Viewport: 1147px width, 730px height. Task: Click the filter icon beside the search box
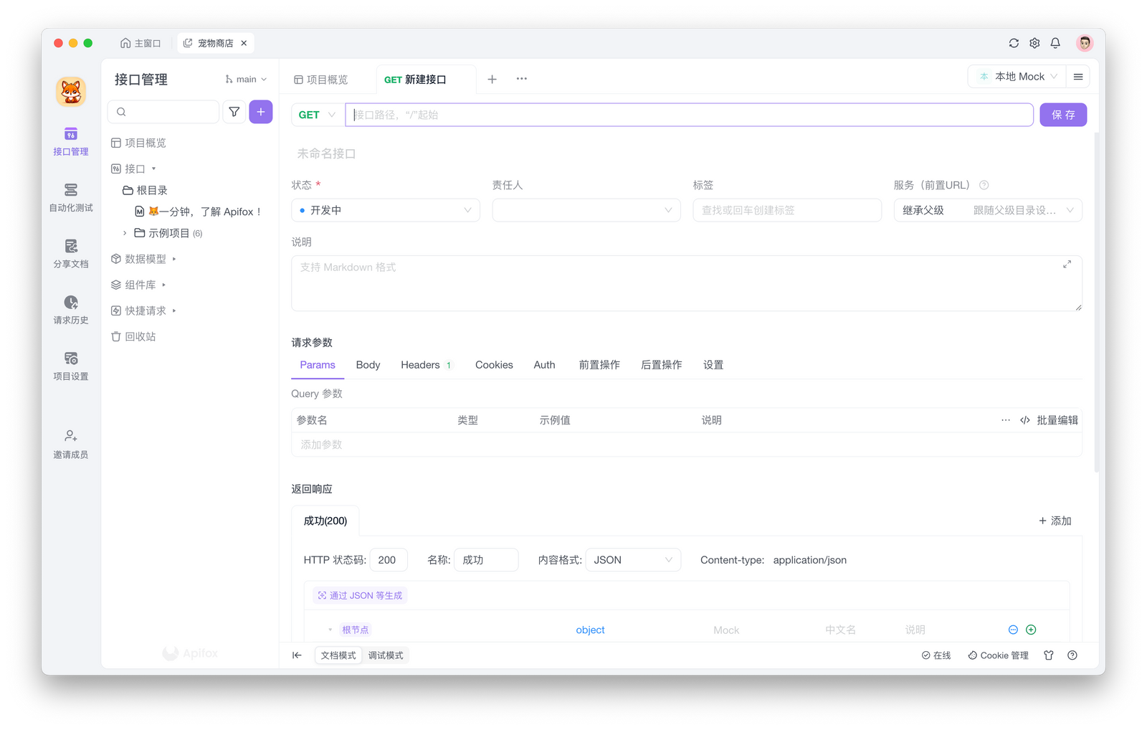click(234, 111)
